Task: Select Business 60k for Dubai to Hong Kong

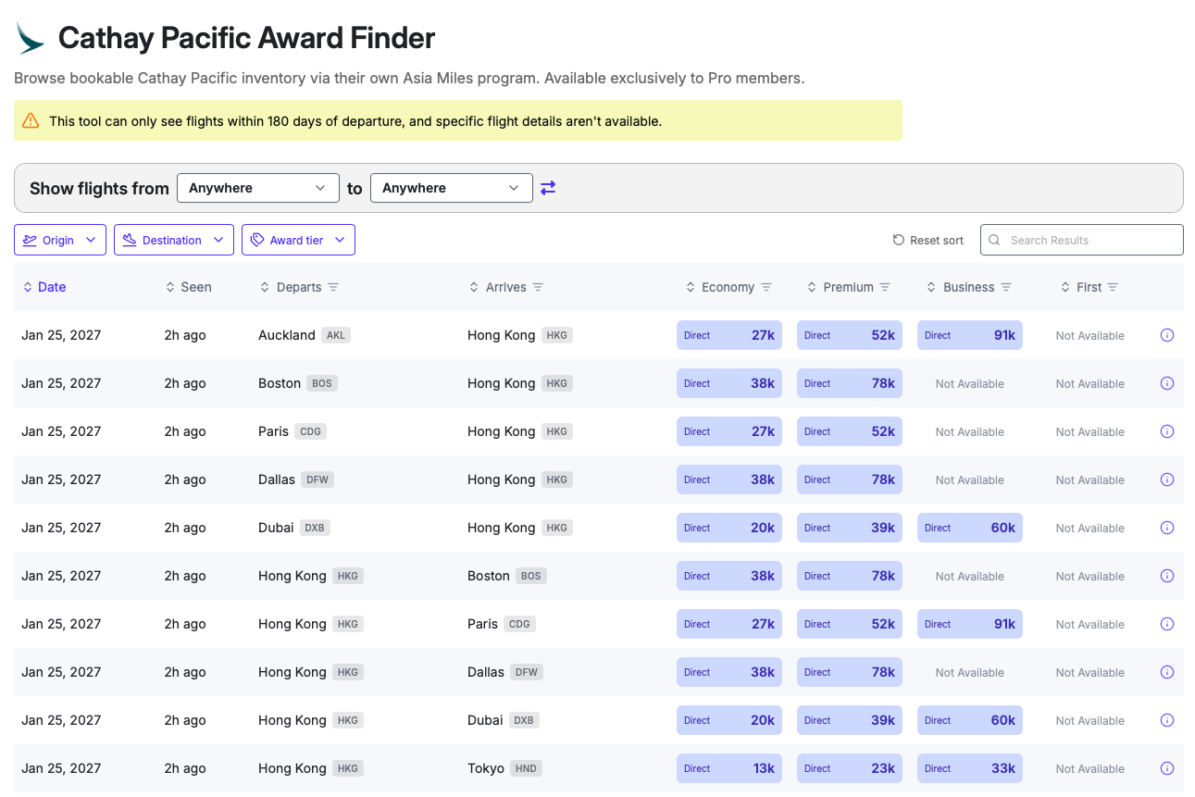Action: pyautogui.click(x=970, y=528)
